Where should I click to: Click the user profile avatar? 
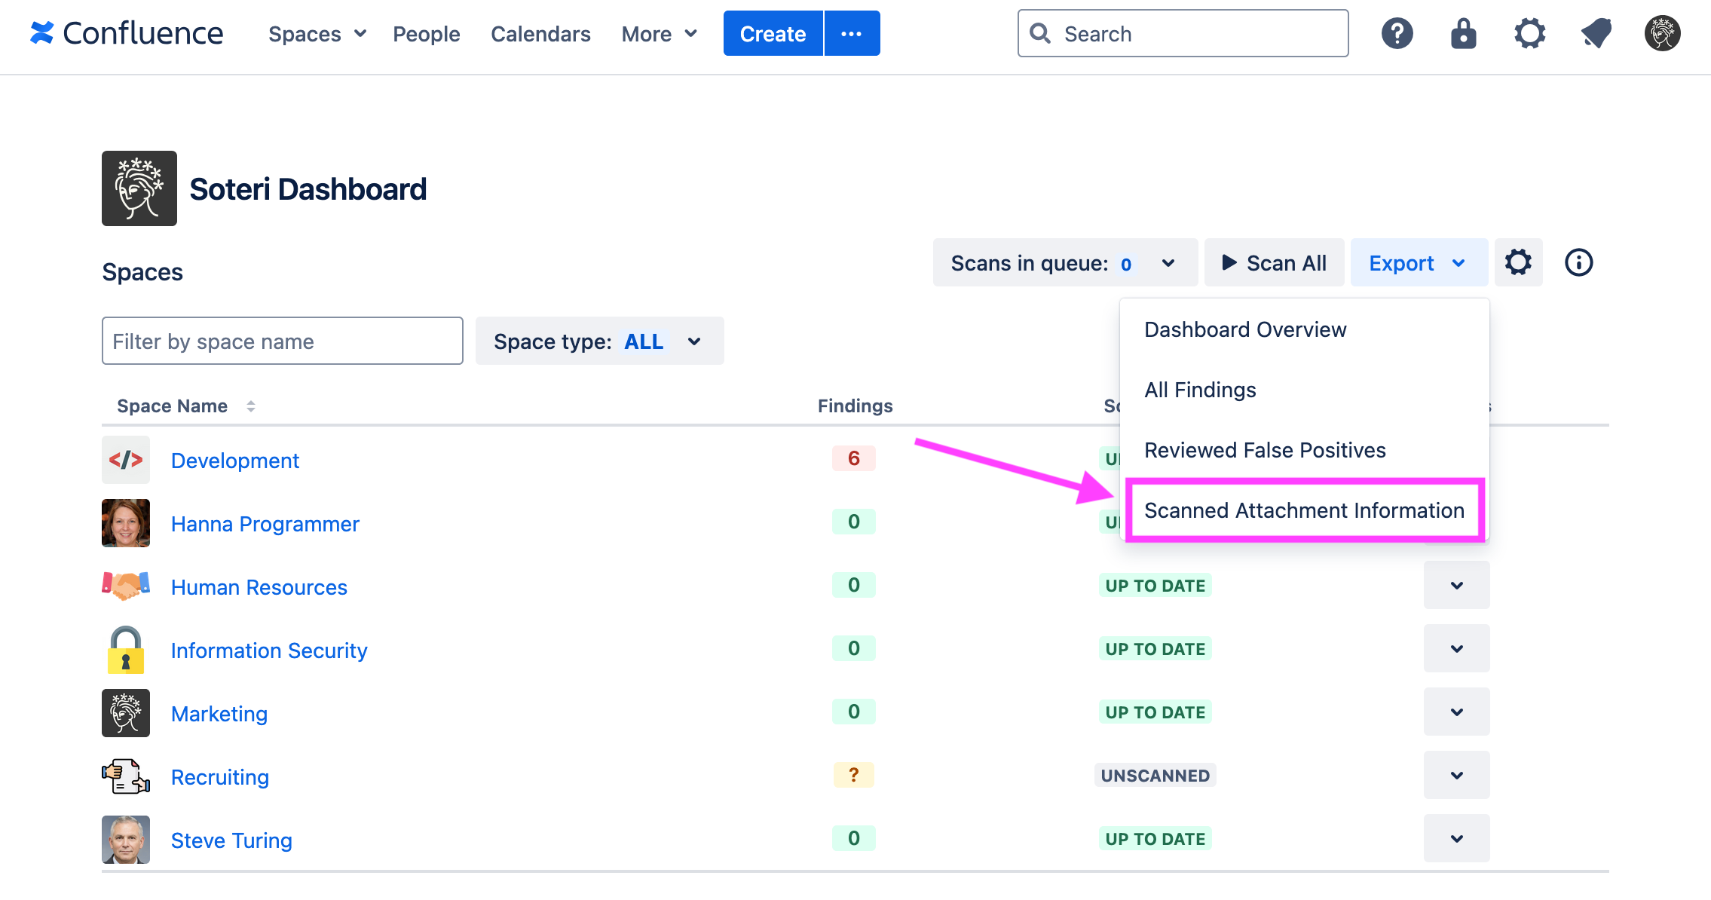(1662, 33)
